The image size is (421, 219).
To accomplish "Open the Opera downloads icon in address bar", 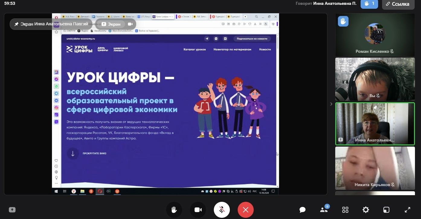I will [255, 24].
